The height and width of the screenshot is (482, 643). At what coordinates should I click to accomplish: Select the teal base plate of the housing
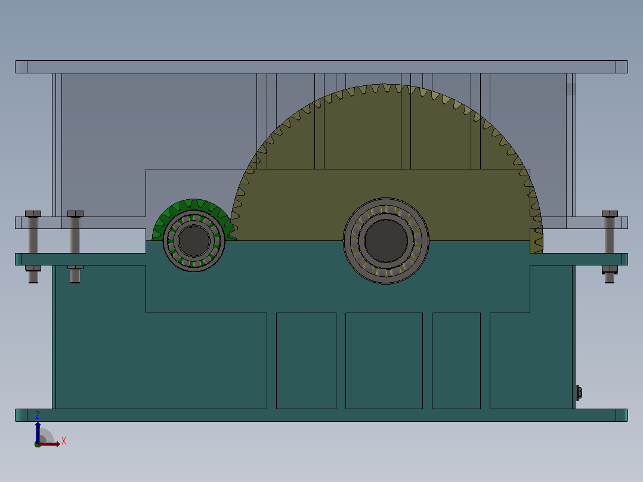321,415
